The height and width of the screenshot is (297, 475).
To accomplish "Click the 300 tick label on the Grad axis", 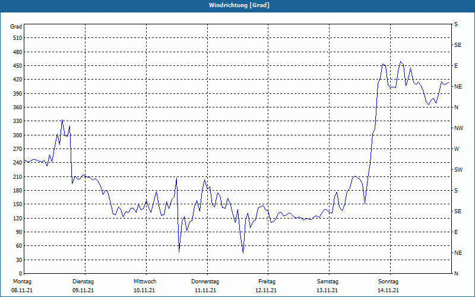I will pyautogui.click(x=18, y=135).
